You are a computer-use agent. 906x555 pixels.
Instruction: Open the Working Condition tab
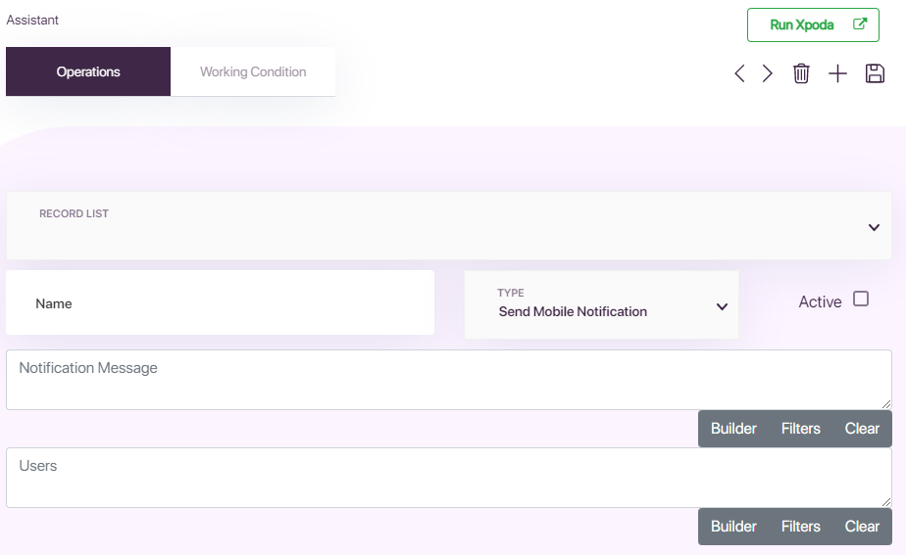click(x=253, y=71)
